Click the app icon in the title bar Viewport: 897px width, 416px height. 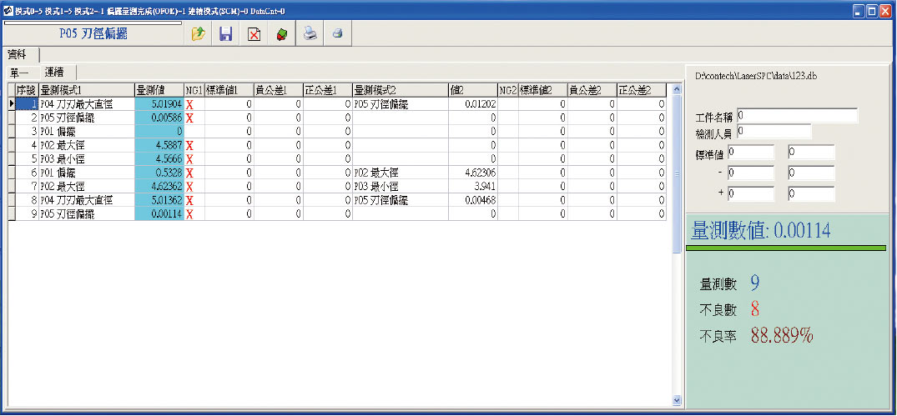click(8, 11)
